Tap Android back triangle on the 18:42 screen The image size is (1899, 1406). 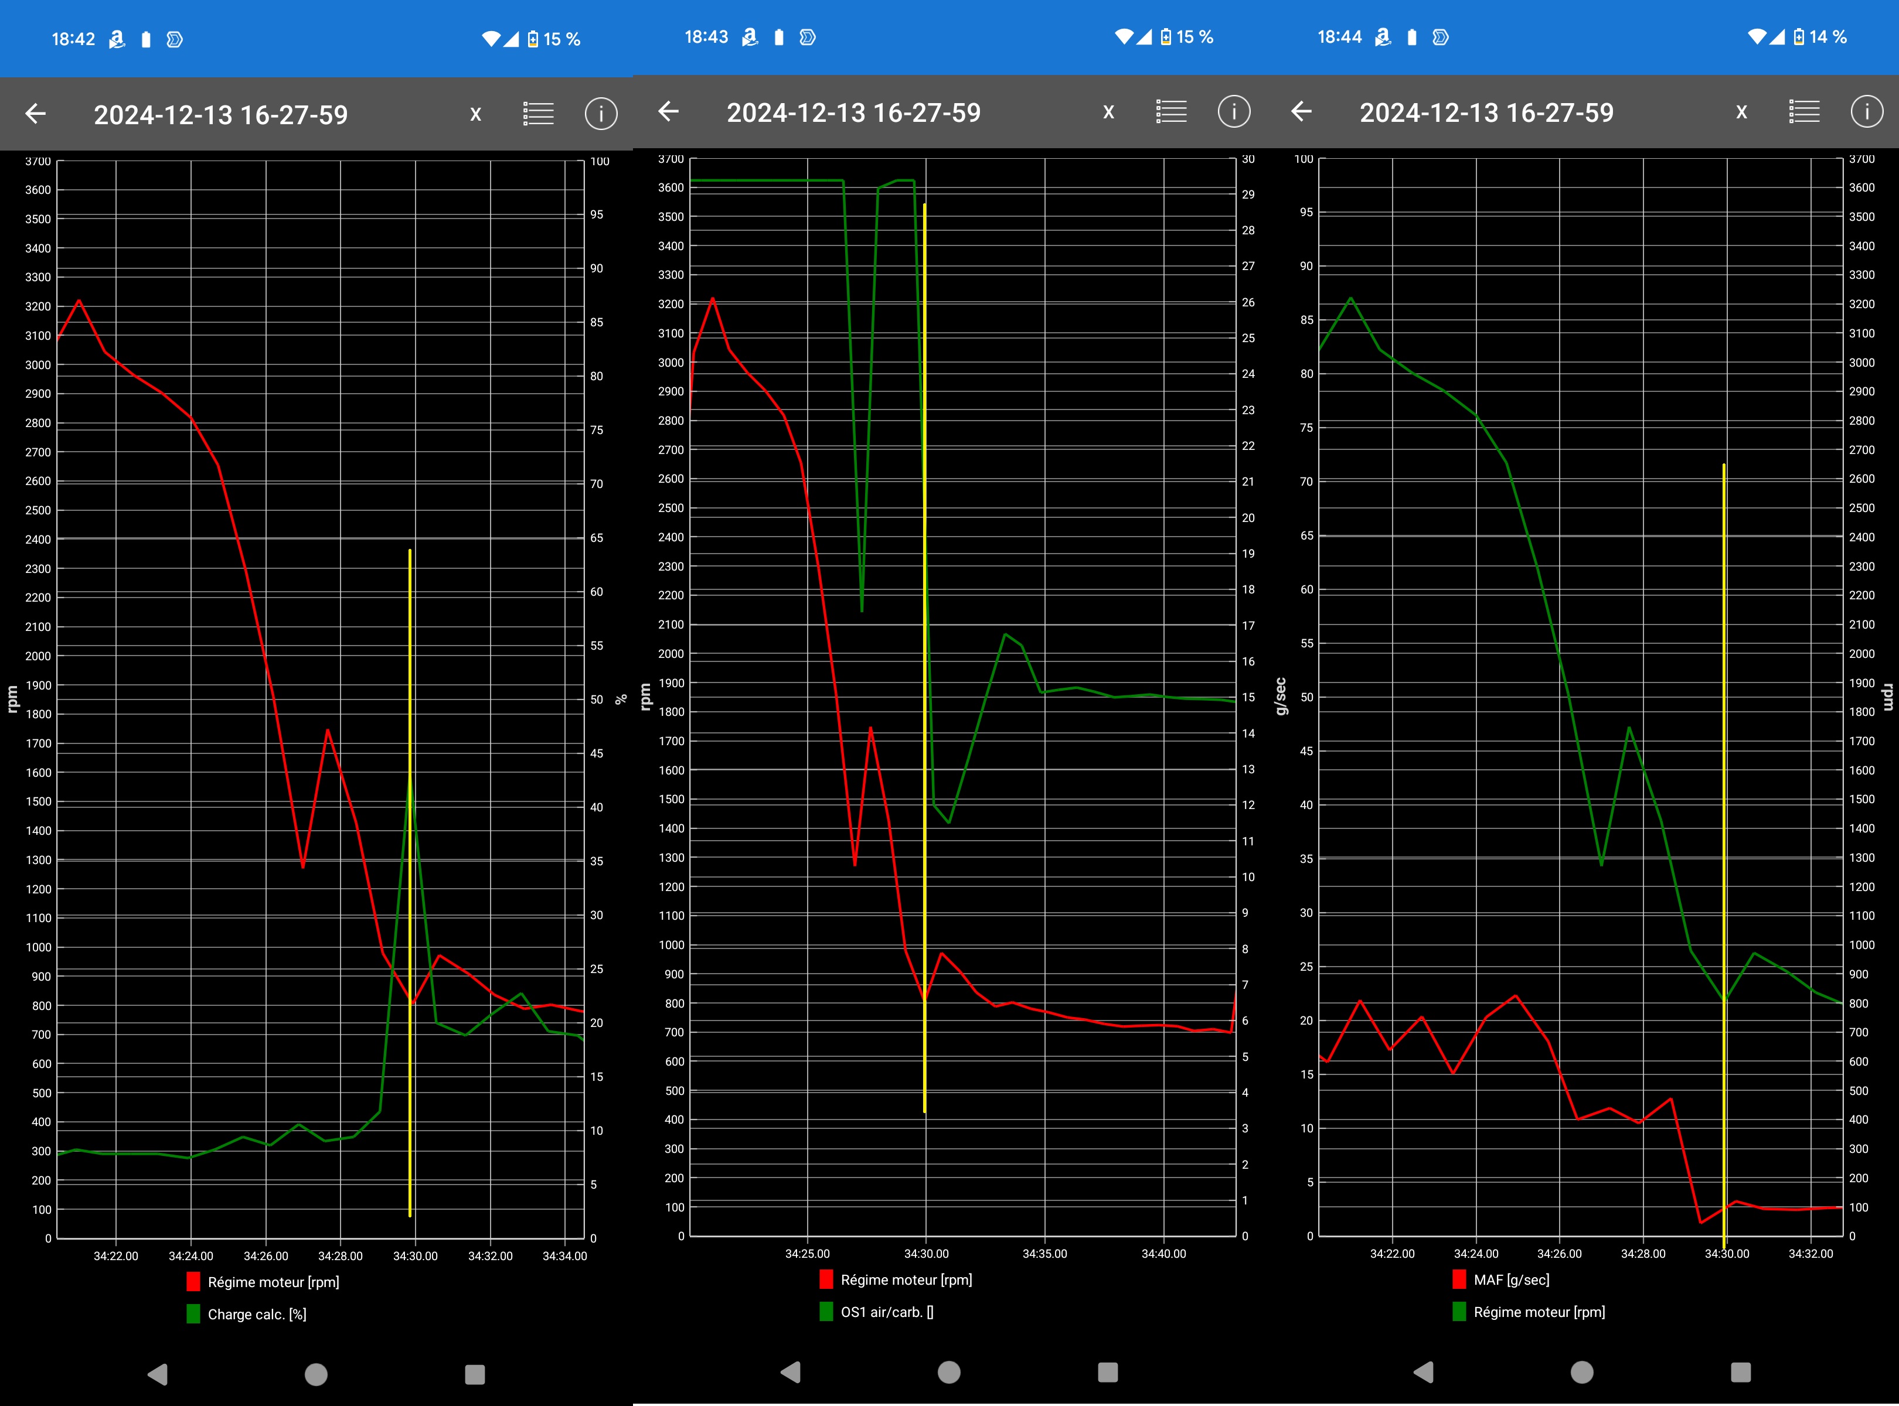(158, 1374)
